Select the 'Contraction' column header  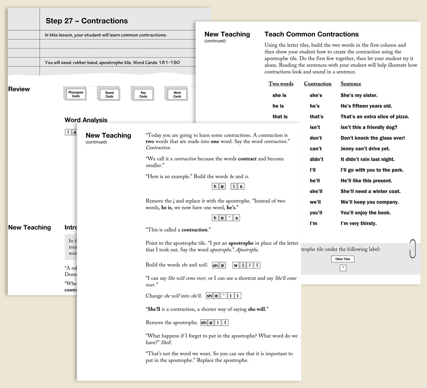point(317,84)
